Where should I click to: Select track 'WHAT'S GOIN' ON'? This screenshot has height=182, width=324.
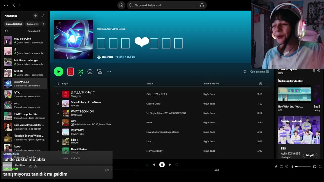tap(82, 111)
